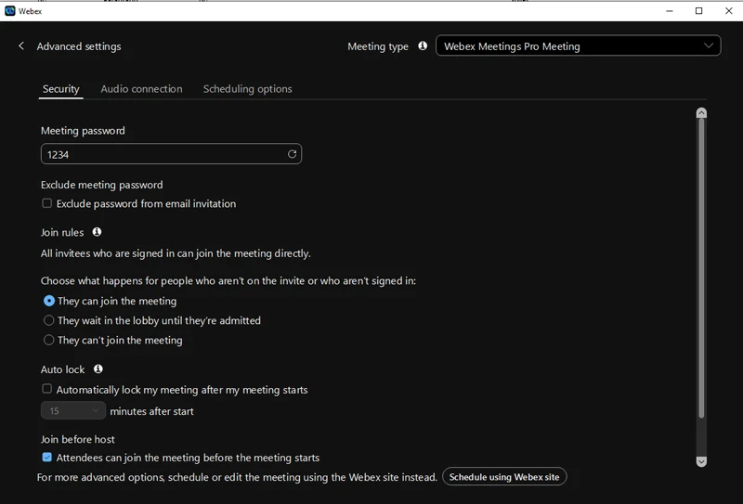
Task: Open Join rules info icon
Action: pyautogui.click(x=97, y=232)
